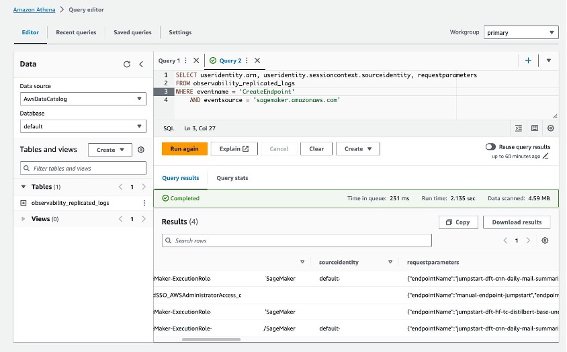Open results table settings gear
This screenshot has width=567, height=352.
click(545, 240)
